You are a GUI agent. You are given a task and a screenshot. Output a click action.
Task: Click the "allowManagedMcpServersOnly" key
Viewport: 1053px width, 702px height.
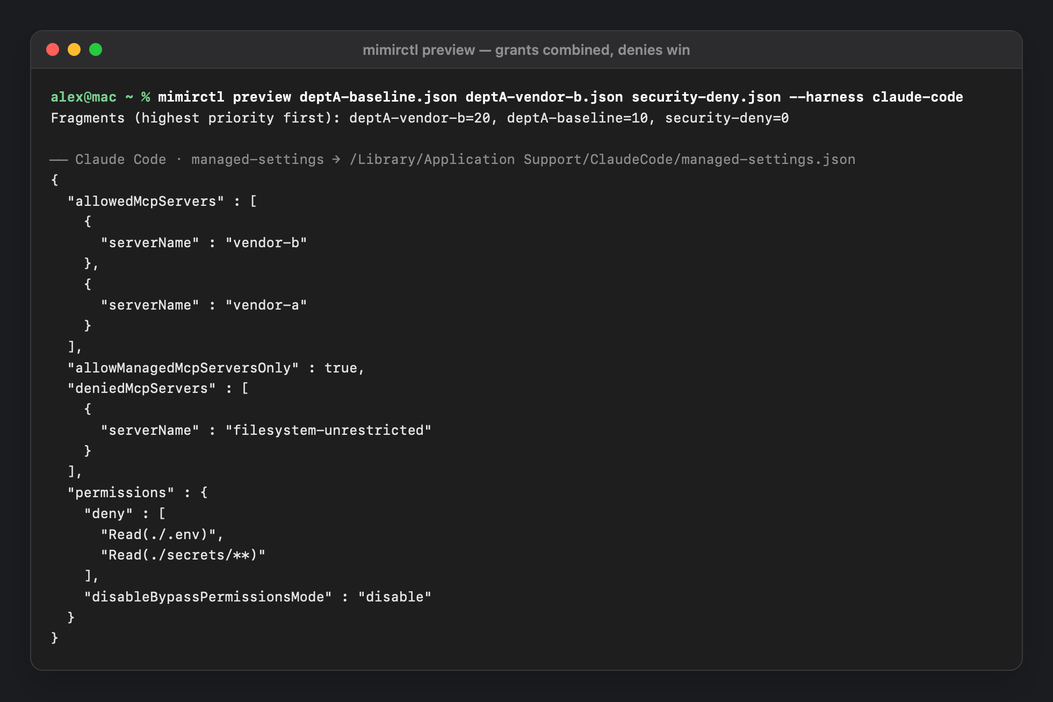tap(183, 368)
